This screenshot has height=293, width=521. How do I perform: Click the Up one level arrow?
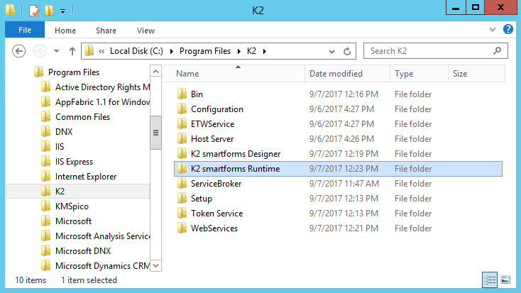click(72, 51)
